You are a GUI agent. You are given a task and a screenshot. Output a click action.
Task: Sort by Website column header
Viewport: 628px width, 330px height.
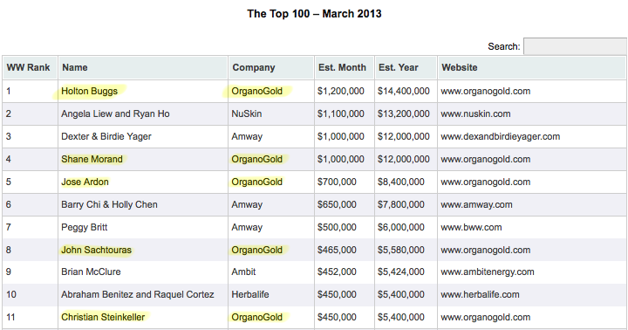point(531,67)
